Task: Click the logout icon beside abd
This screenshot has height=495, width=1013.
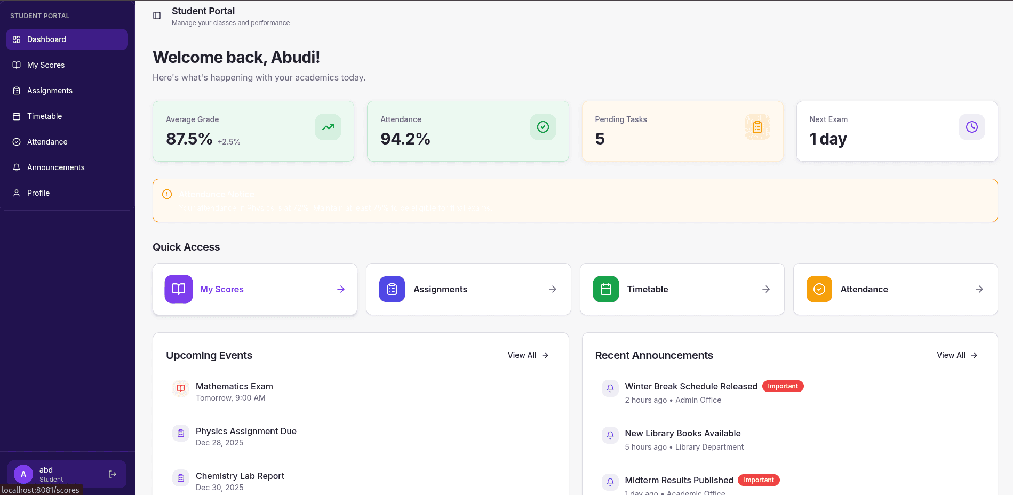Action: (113, 474)
